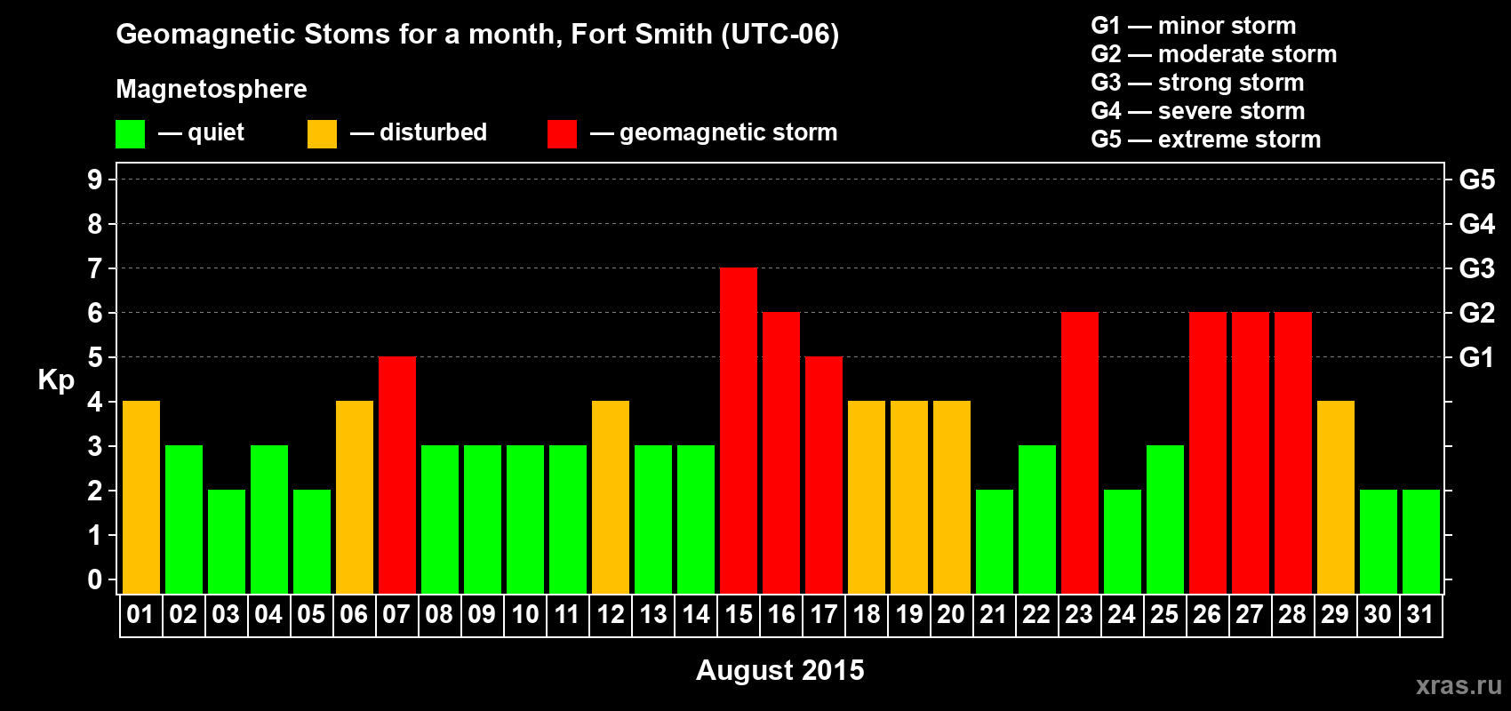Click date label 28 on the axis
Viewport: 1511px width, 711px height.
pos(1292,615)
